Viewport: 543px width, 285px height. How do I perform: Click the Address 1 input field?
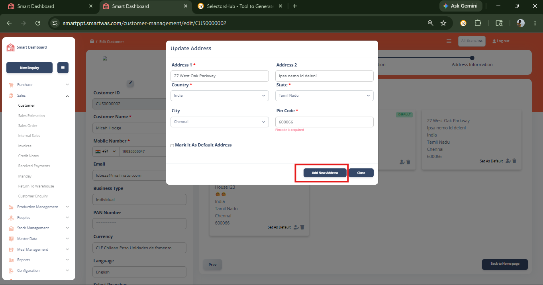point(220,76)
